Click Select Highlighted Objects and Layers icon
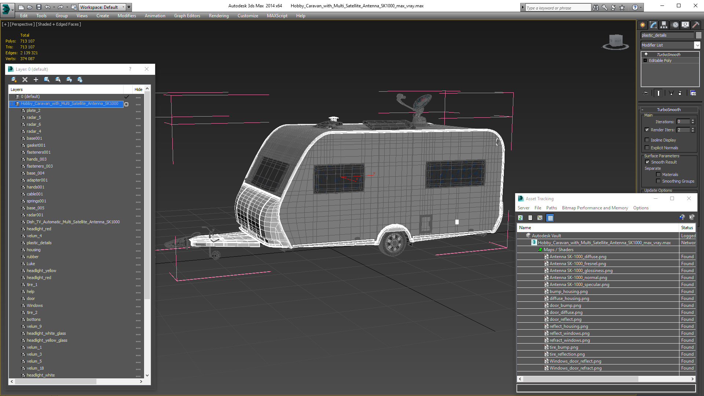704x396 pixels. point(47,80)
